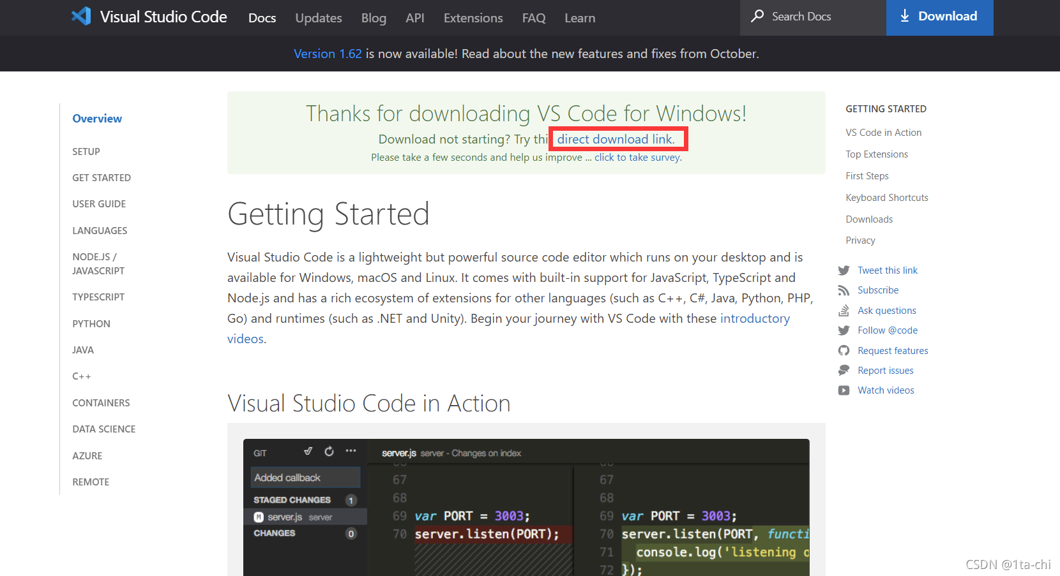Open the Updates menu item
1060x576 pixels.
click(x=319, y=18)
